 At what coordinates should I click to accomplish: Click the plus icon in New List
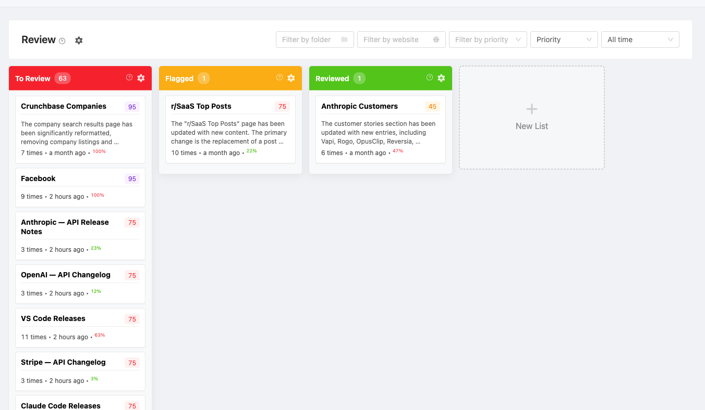pos(532,109)
